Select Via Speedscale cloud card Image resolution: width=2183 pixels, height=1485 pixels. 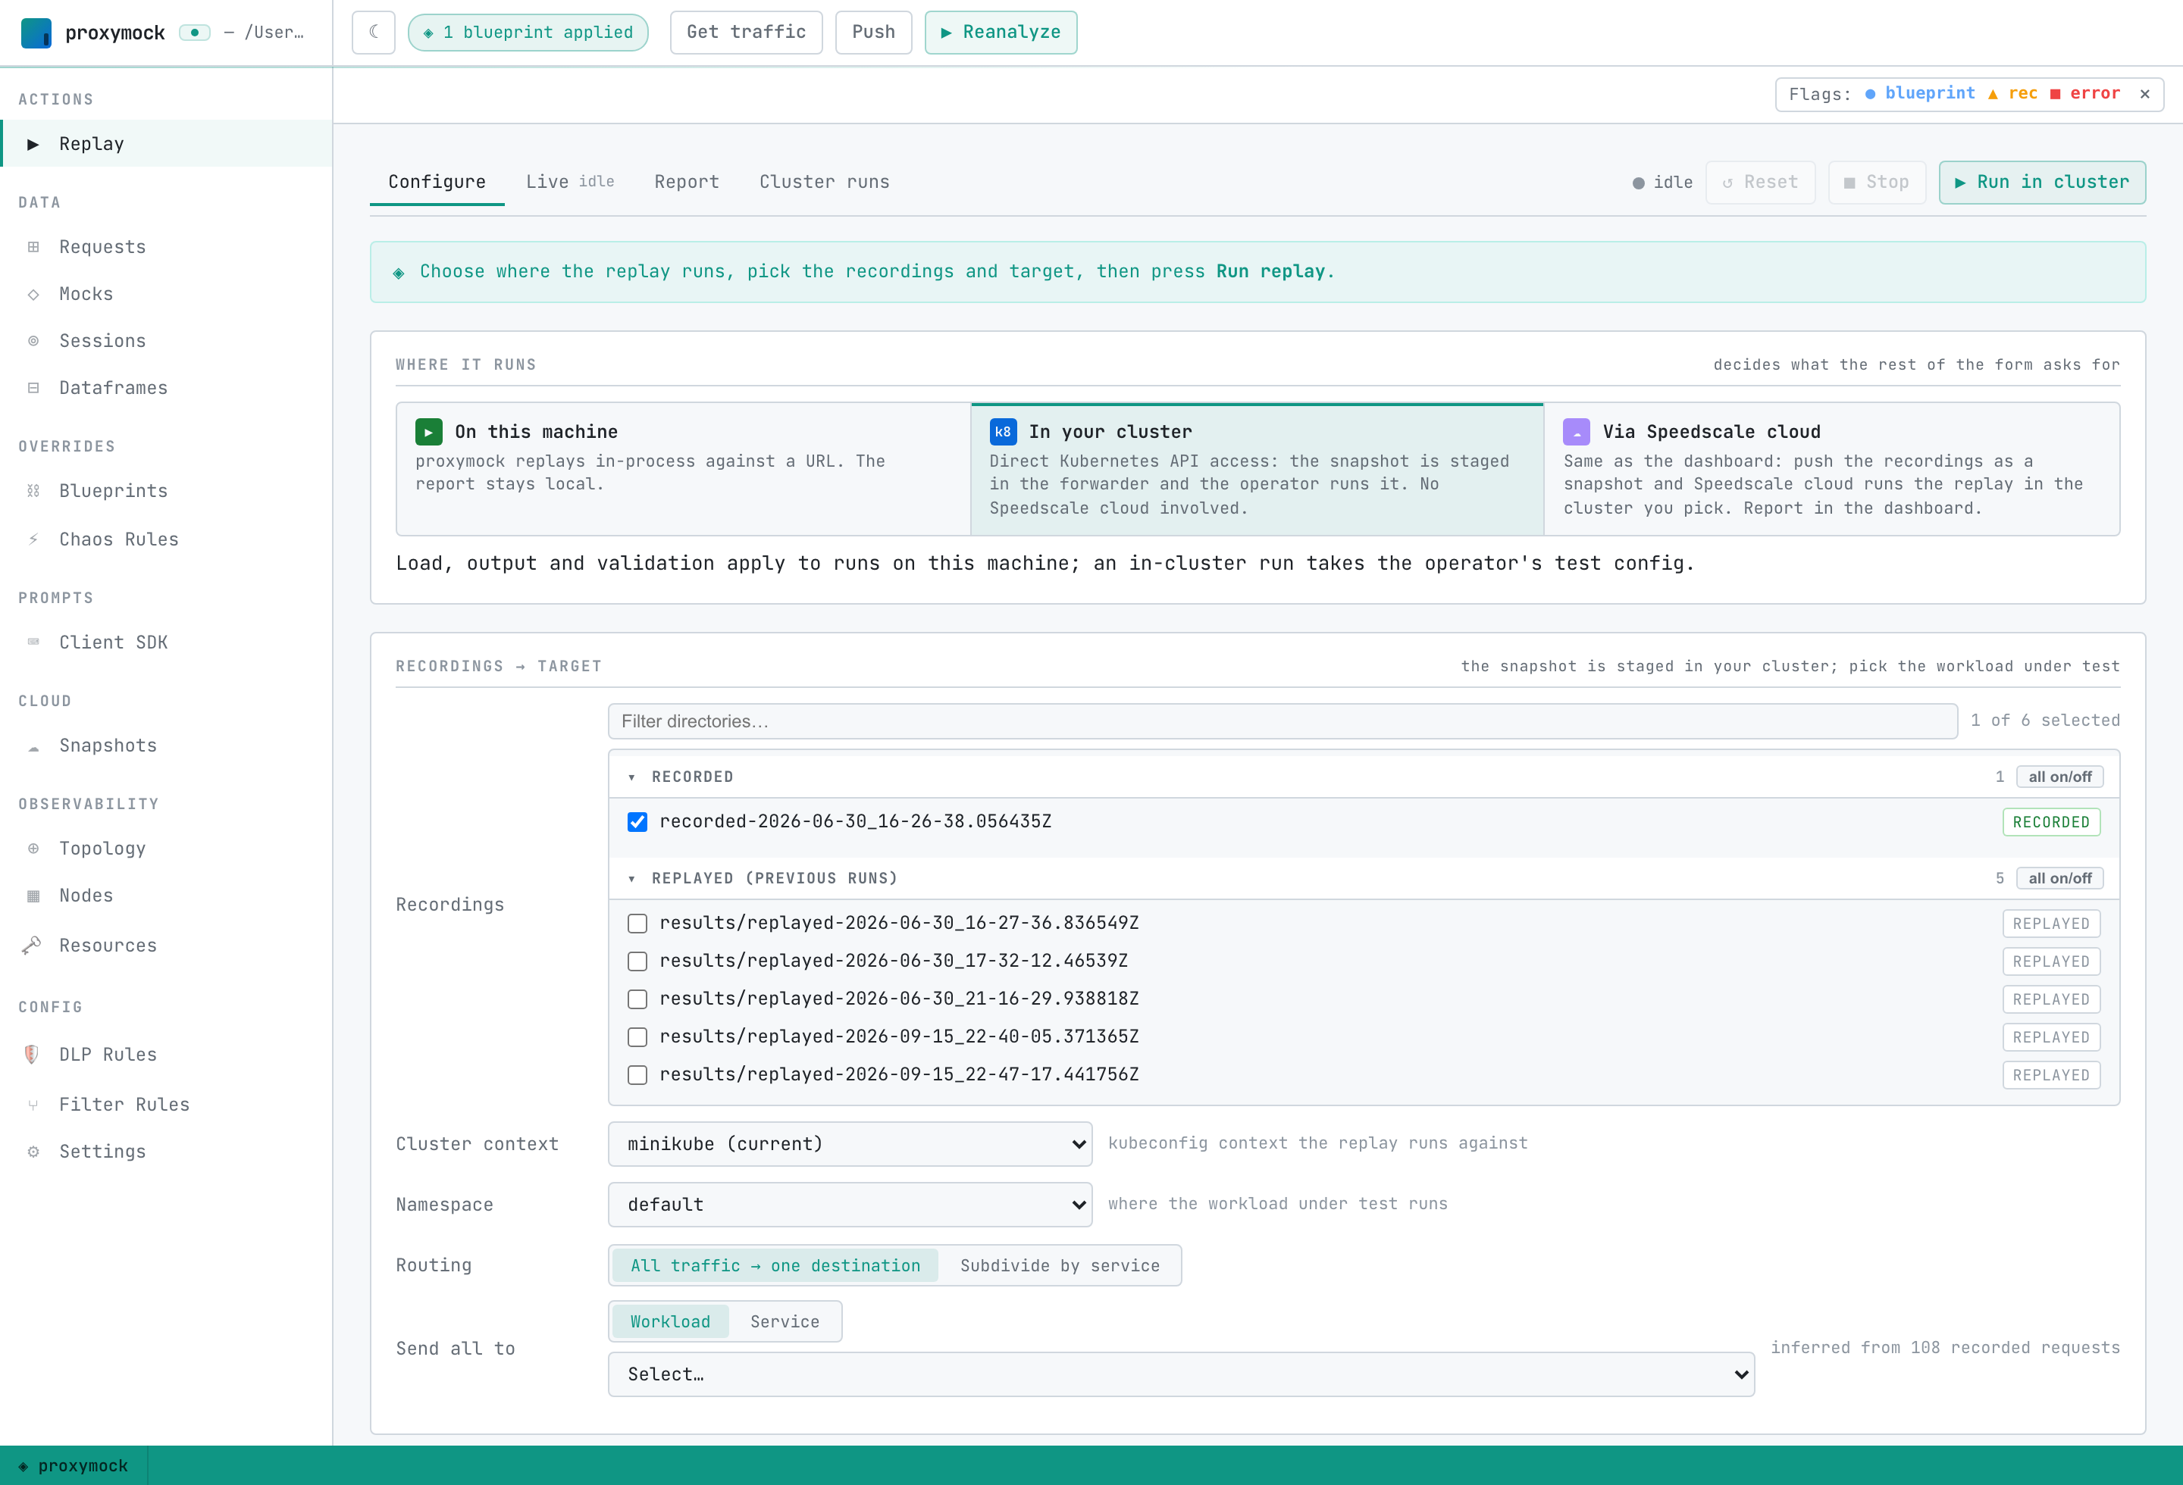(1832, 469)
